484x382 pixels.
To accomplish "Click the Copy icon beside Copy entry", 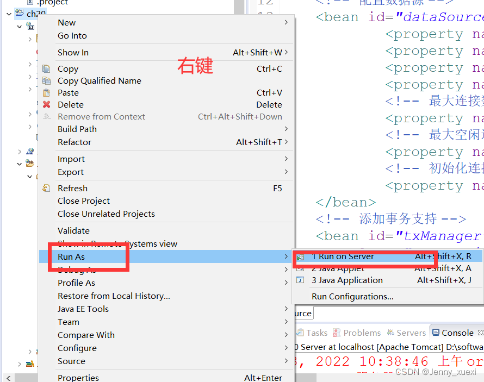I will [46, 69].
